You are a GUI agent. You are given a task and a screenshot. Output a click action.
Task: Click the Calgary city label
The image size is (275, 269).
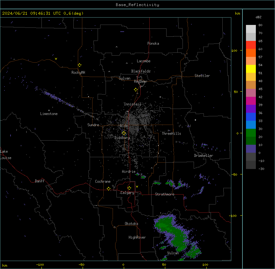pyautogui.click(x=128, y=193)
